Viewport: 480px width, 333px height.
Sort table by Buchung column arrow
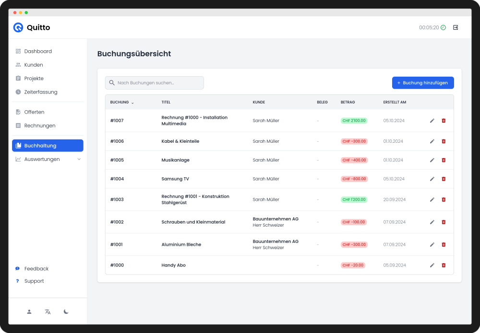click(x=132, y=103)
